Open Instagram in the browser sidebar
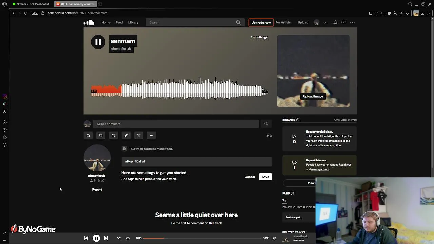This screenshot has width=434, height=244. pyautogui.click(x=5, y=97)
